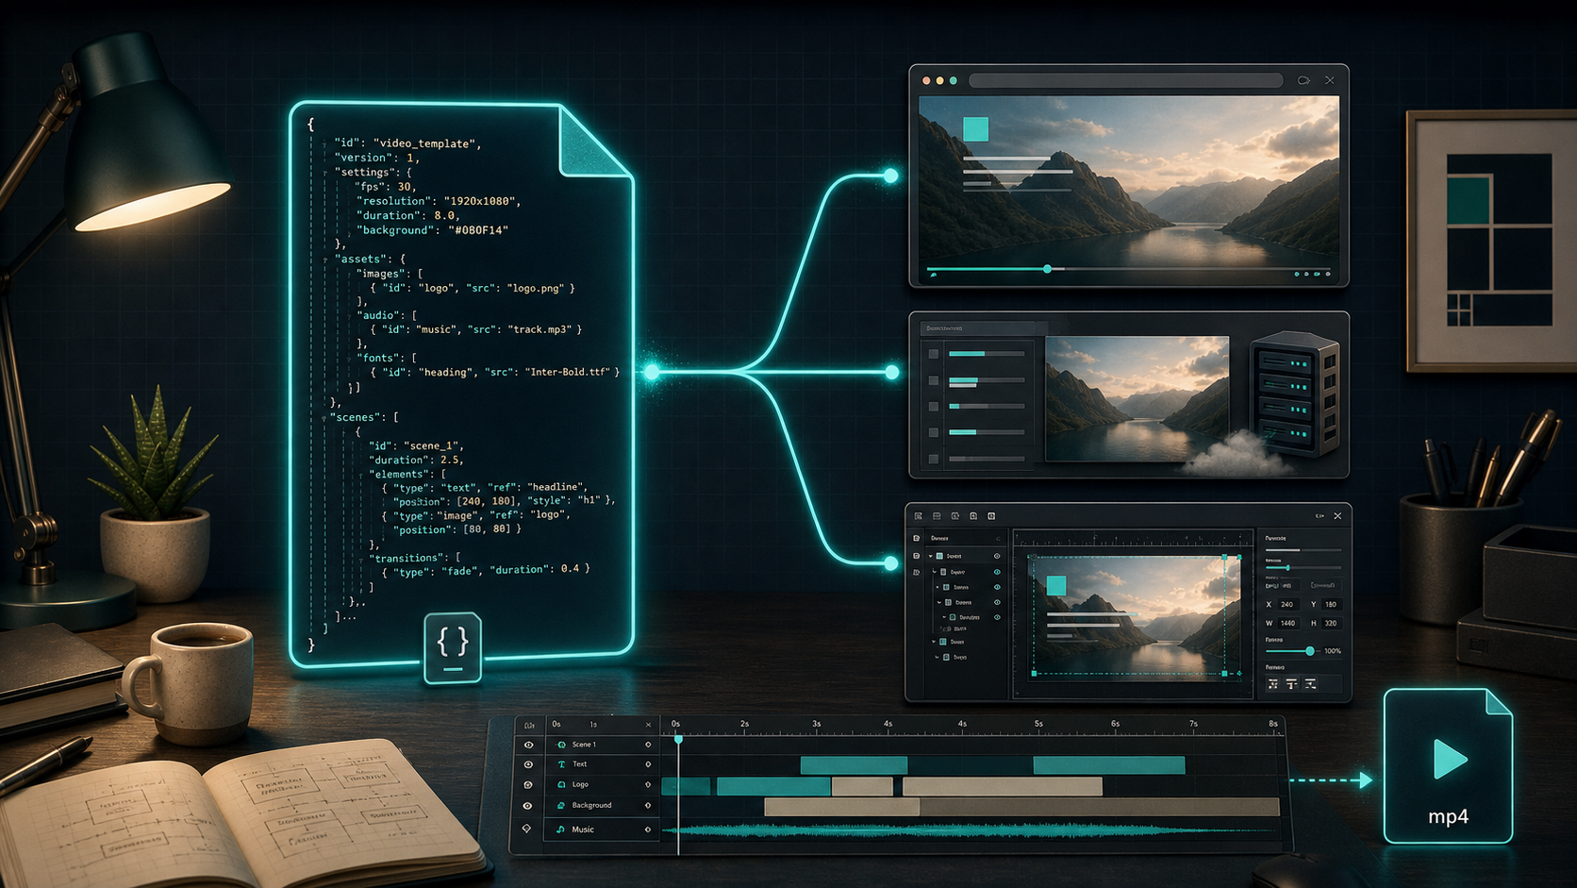Click the center alignment icon in editor properties
Image resolution: width=1577 pixels, height=888 pixels.
tap(1292, 684)
